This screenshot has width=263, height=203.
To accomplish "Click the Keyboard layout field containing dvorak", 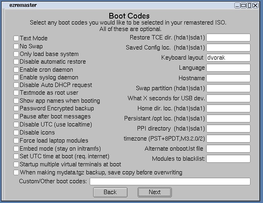I will (x=228, y=58).
